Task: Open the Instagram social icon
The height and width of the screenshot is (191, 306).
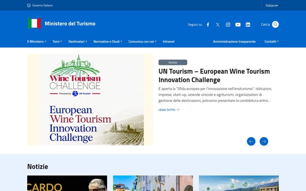Action: click(228, 25)
